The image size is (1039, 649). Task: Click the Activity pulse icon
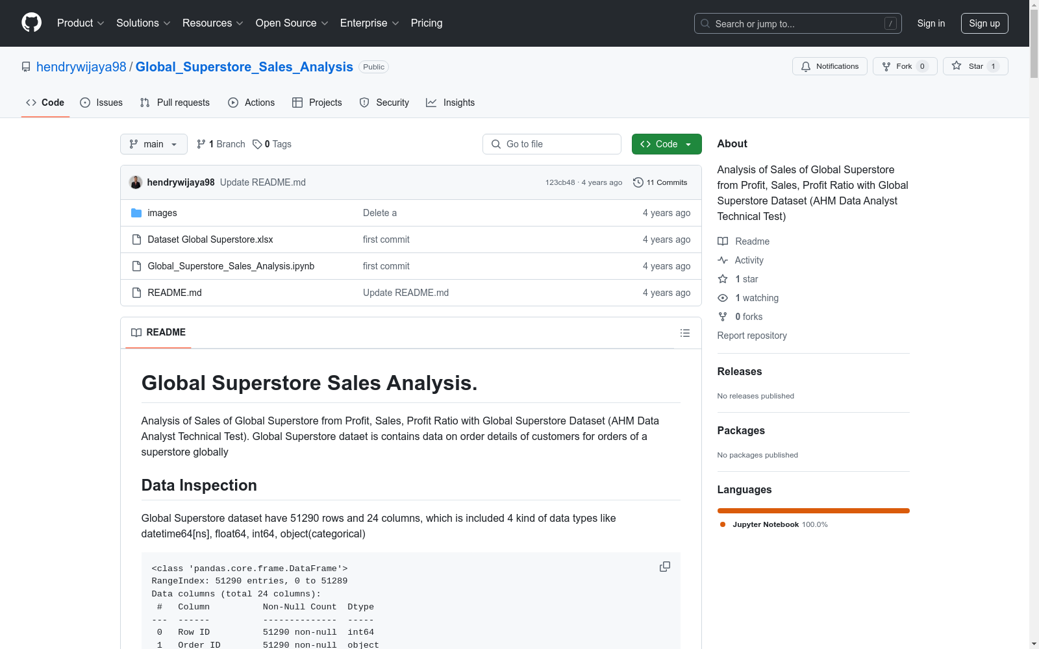[x=723, y=260]
